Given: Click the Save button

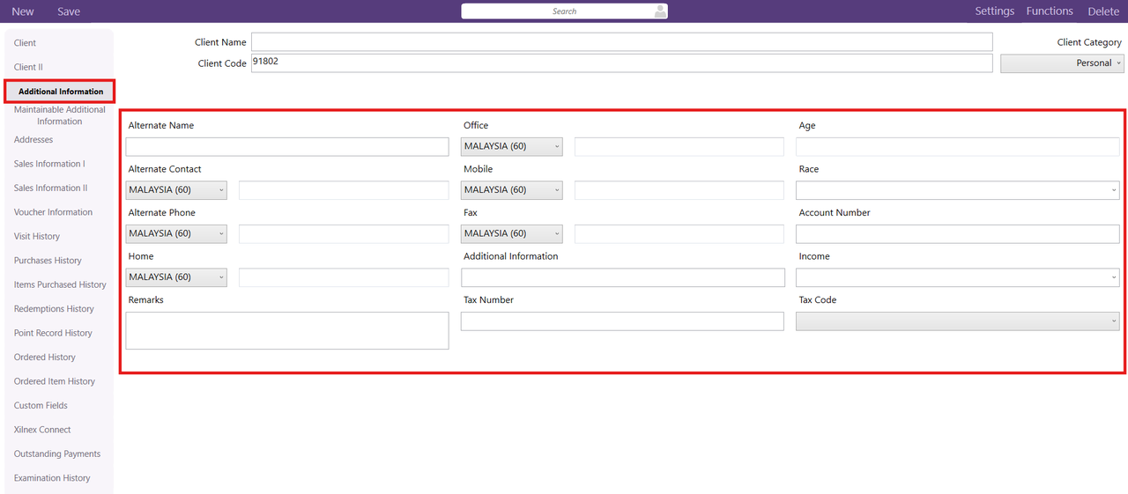Looking at the screenshot, I should [x=69, y=11].
